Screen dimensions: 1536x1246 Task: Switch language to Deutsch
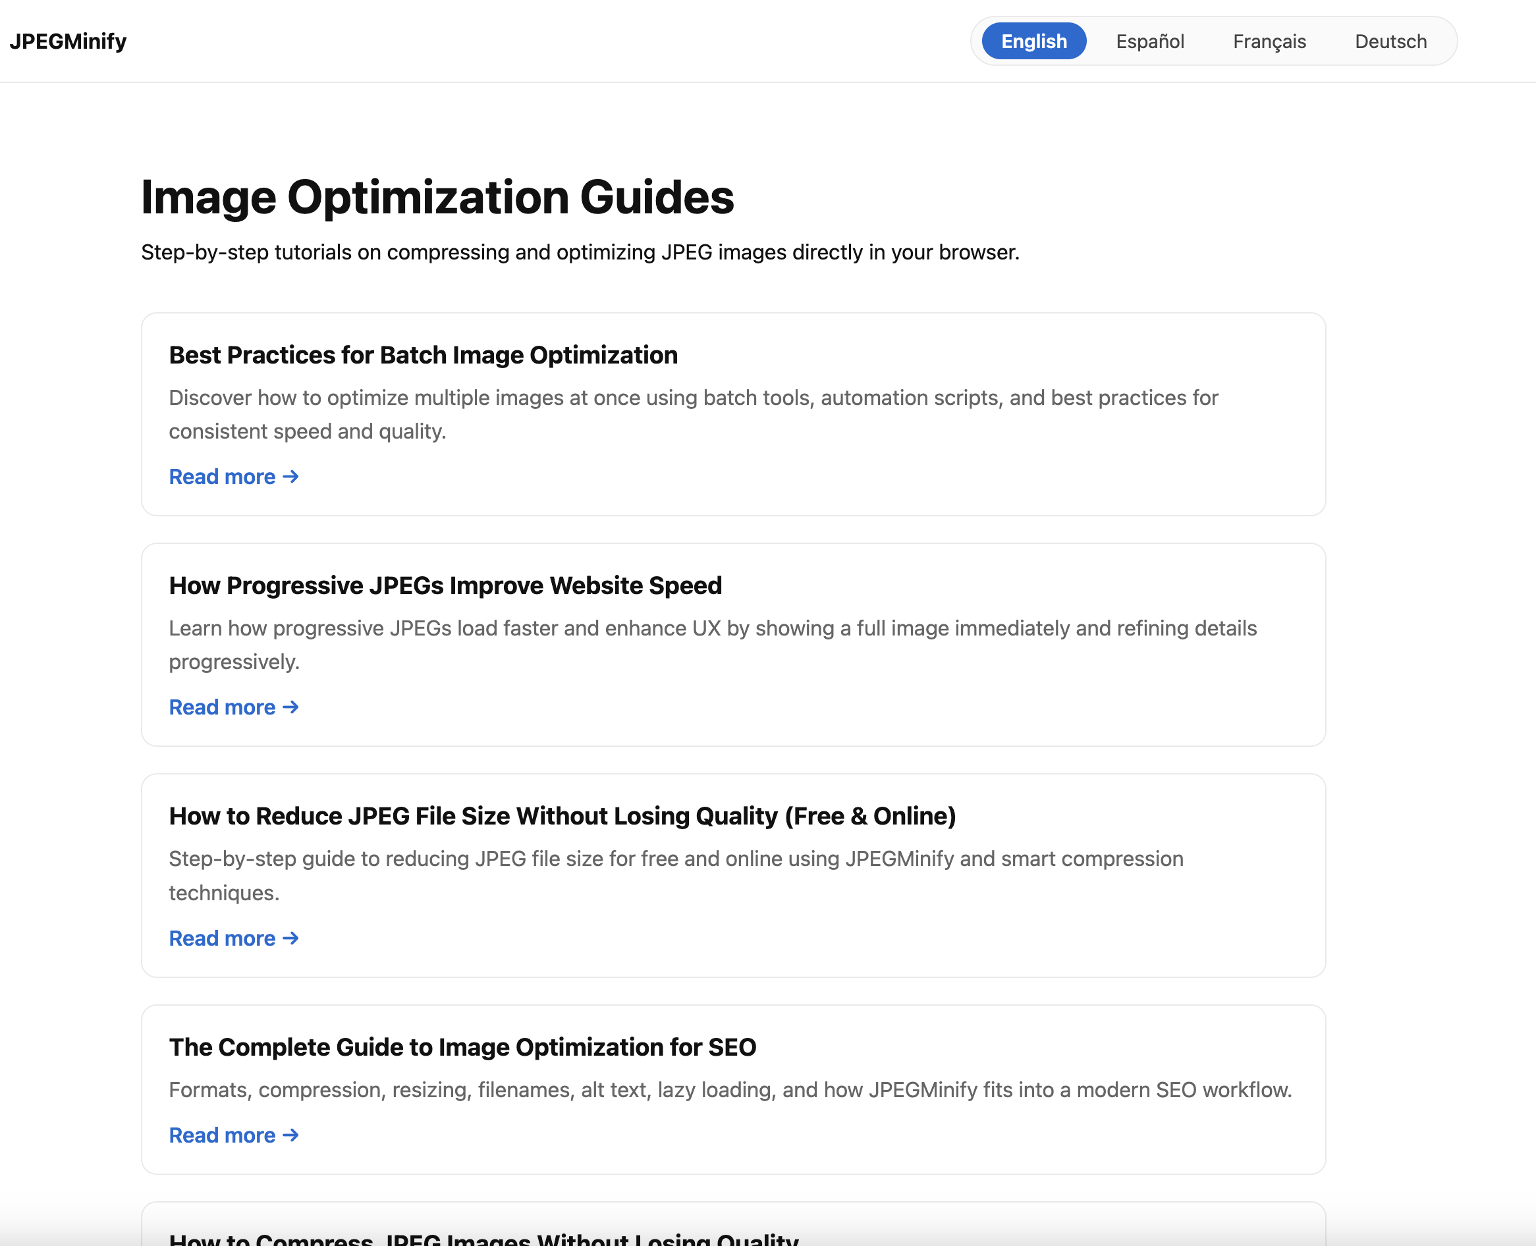coord(1390,41)
